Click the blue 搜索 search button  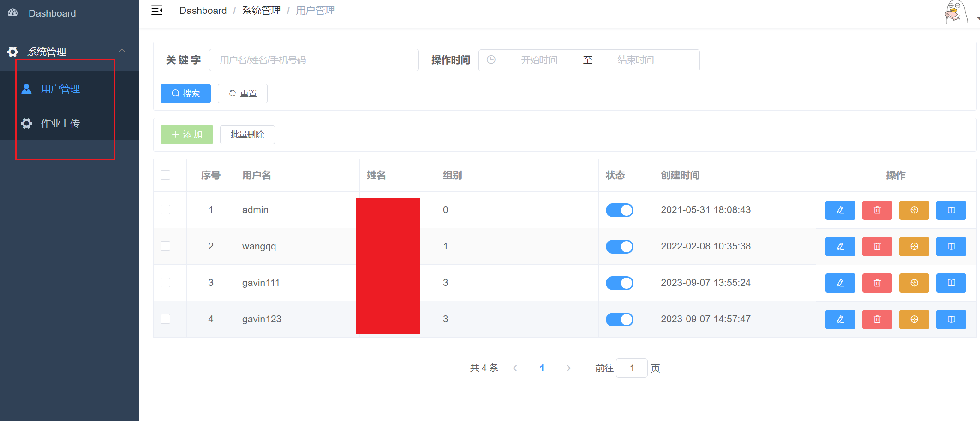185,94
